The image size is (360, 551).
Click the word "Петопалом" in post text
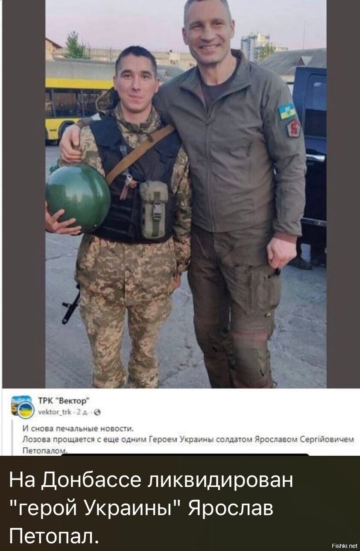pyautogui.click(x=44, y=450)
